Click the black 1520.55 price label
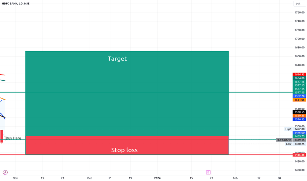Viewport: 307px width, 181px height. pos(299,112)
